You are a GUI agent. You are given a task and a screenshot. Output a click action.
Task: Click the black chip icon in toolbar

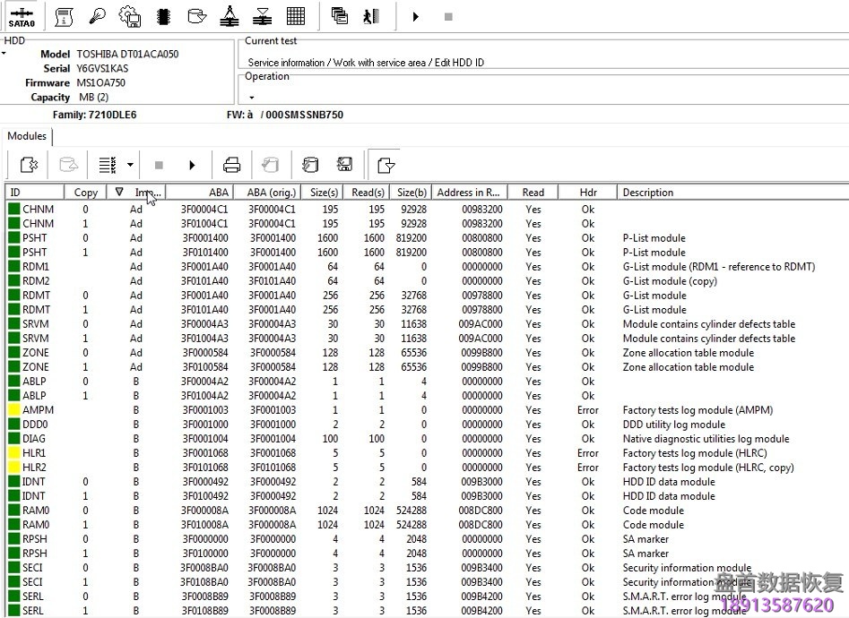(163, 16)
